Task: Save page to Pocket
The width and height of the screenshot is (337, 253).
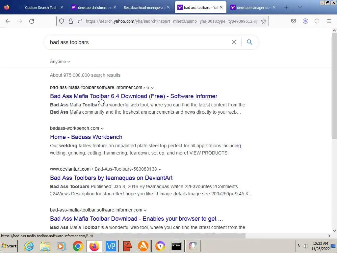Action: click(x=293, y=21)
